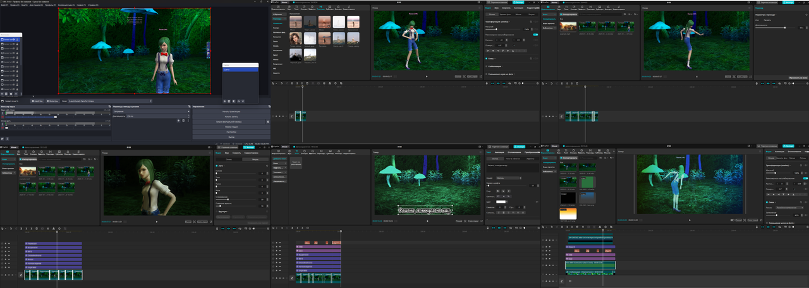This screenshot has width=809, height=288.
Task: Toggle eye icon of selected source in OBS Sources
Action: [13, 39]
